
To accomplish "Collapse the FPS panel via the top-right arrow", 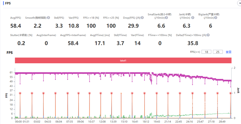I will (x=239, y=3).
